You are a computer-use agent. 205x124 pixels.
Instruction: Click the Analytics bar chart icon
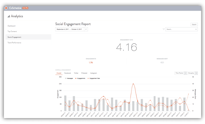9,16
